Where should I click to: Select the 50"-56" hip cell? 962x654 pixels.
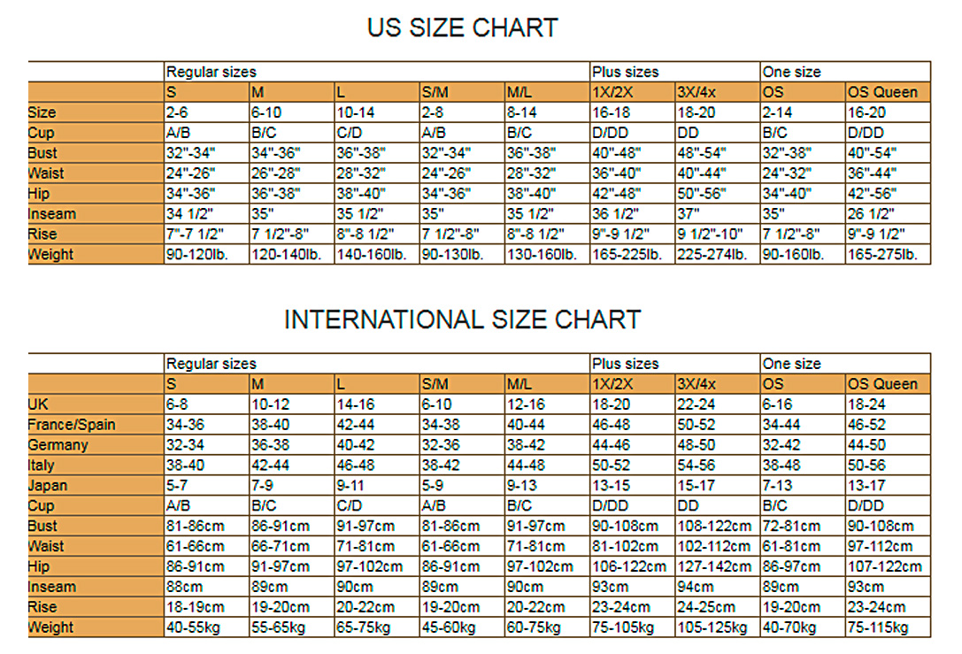click(703, 194)
